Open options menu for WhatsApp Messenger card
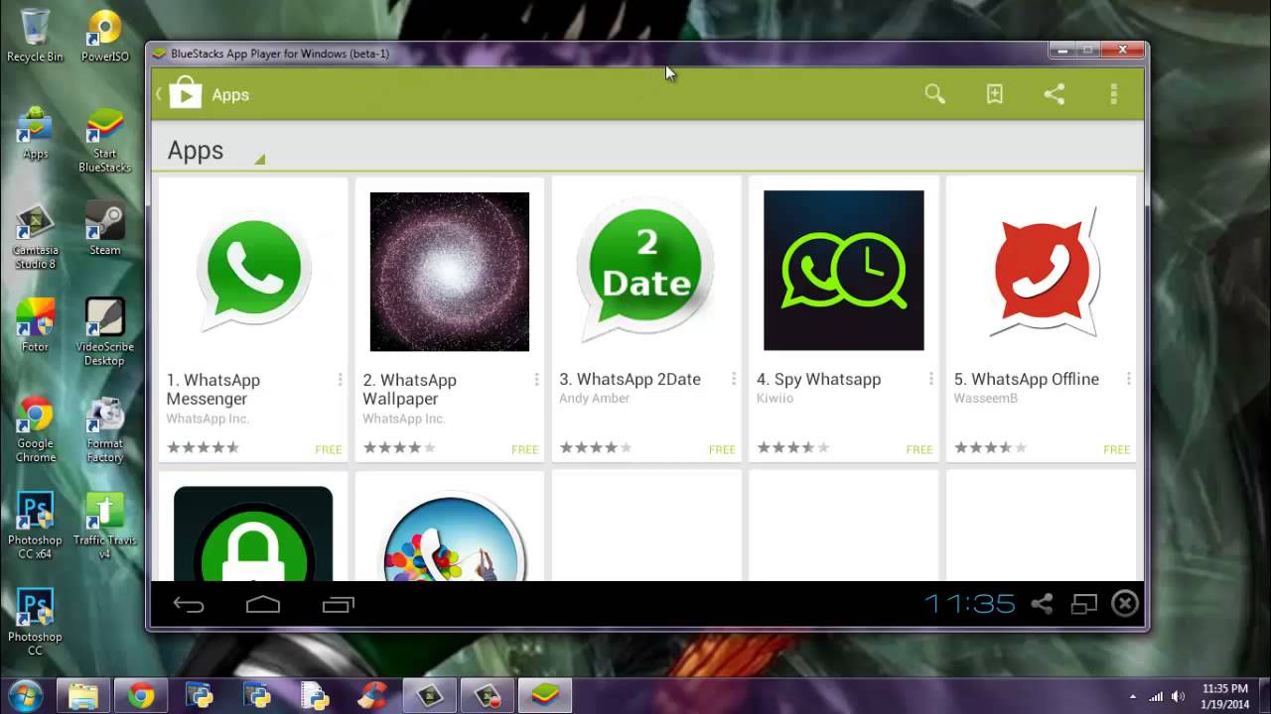The image size is (1271, 714). (x=340, y=380)
